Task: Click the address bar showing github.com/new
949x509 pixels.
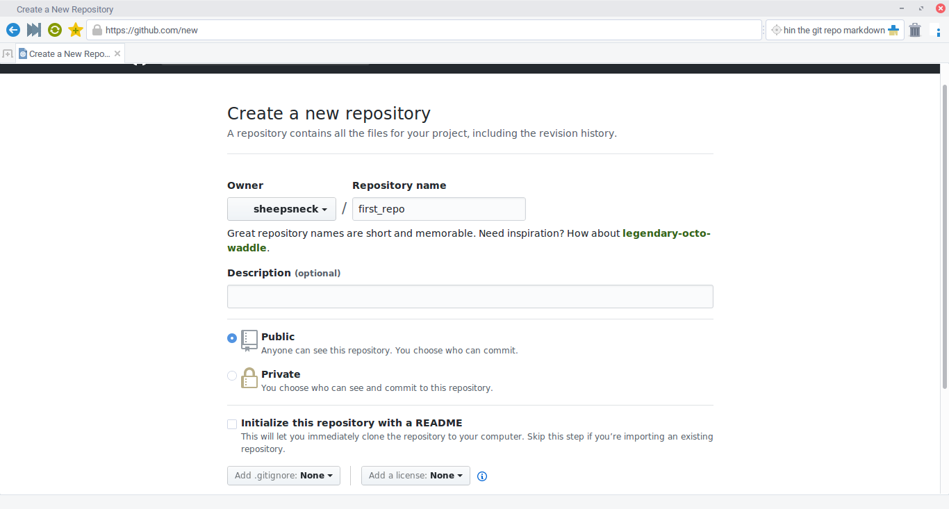Action: click(x=424, y=30)
